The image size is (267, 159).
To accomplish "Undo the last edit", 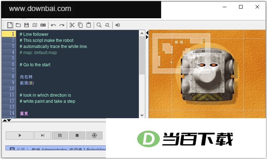I will click(53, 25).
